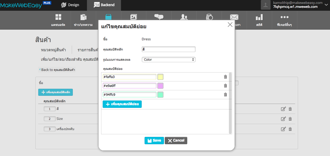Open the yellow #faffa3 color swatch
This screenshot has height=156, width=330.
click(160, 77)
